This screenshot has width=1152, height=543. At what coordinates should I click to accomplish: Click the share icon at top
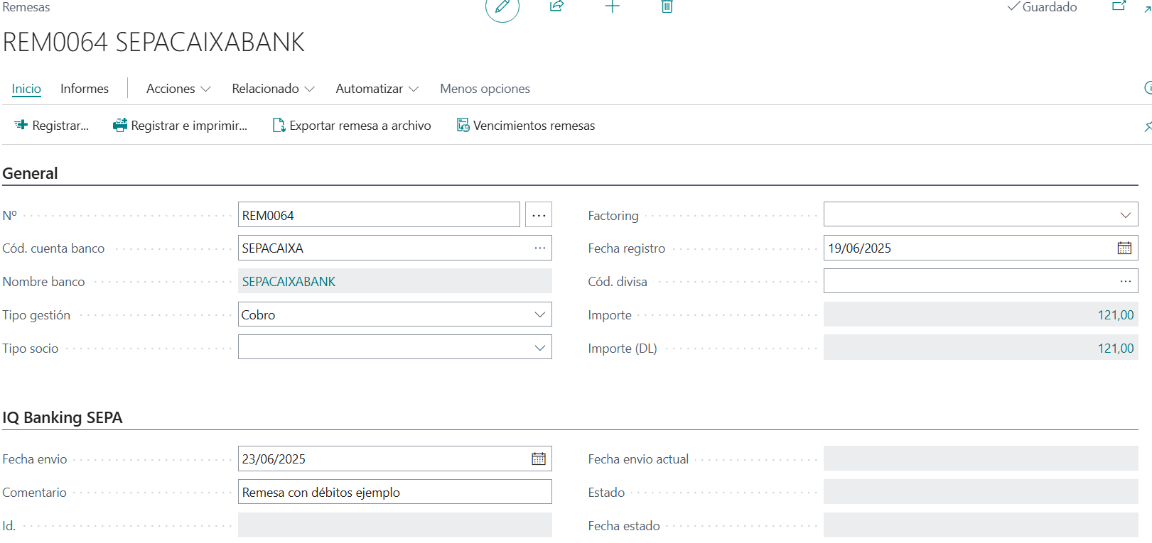tap(556, 6)
